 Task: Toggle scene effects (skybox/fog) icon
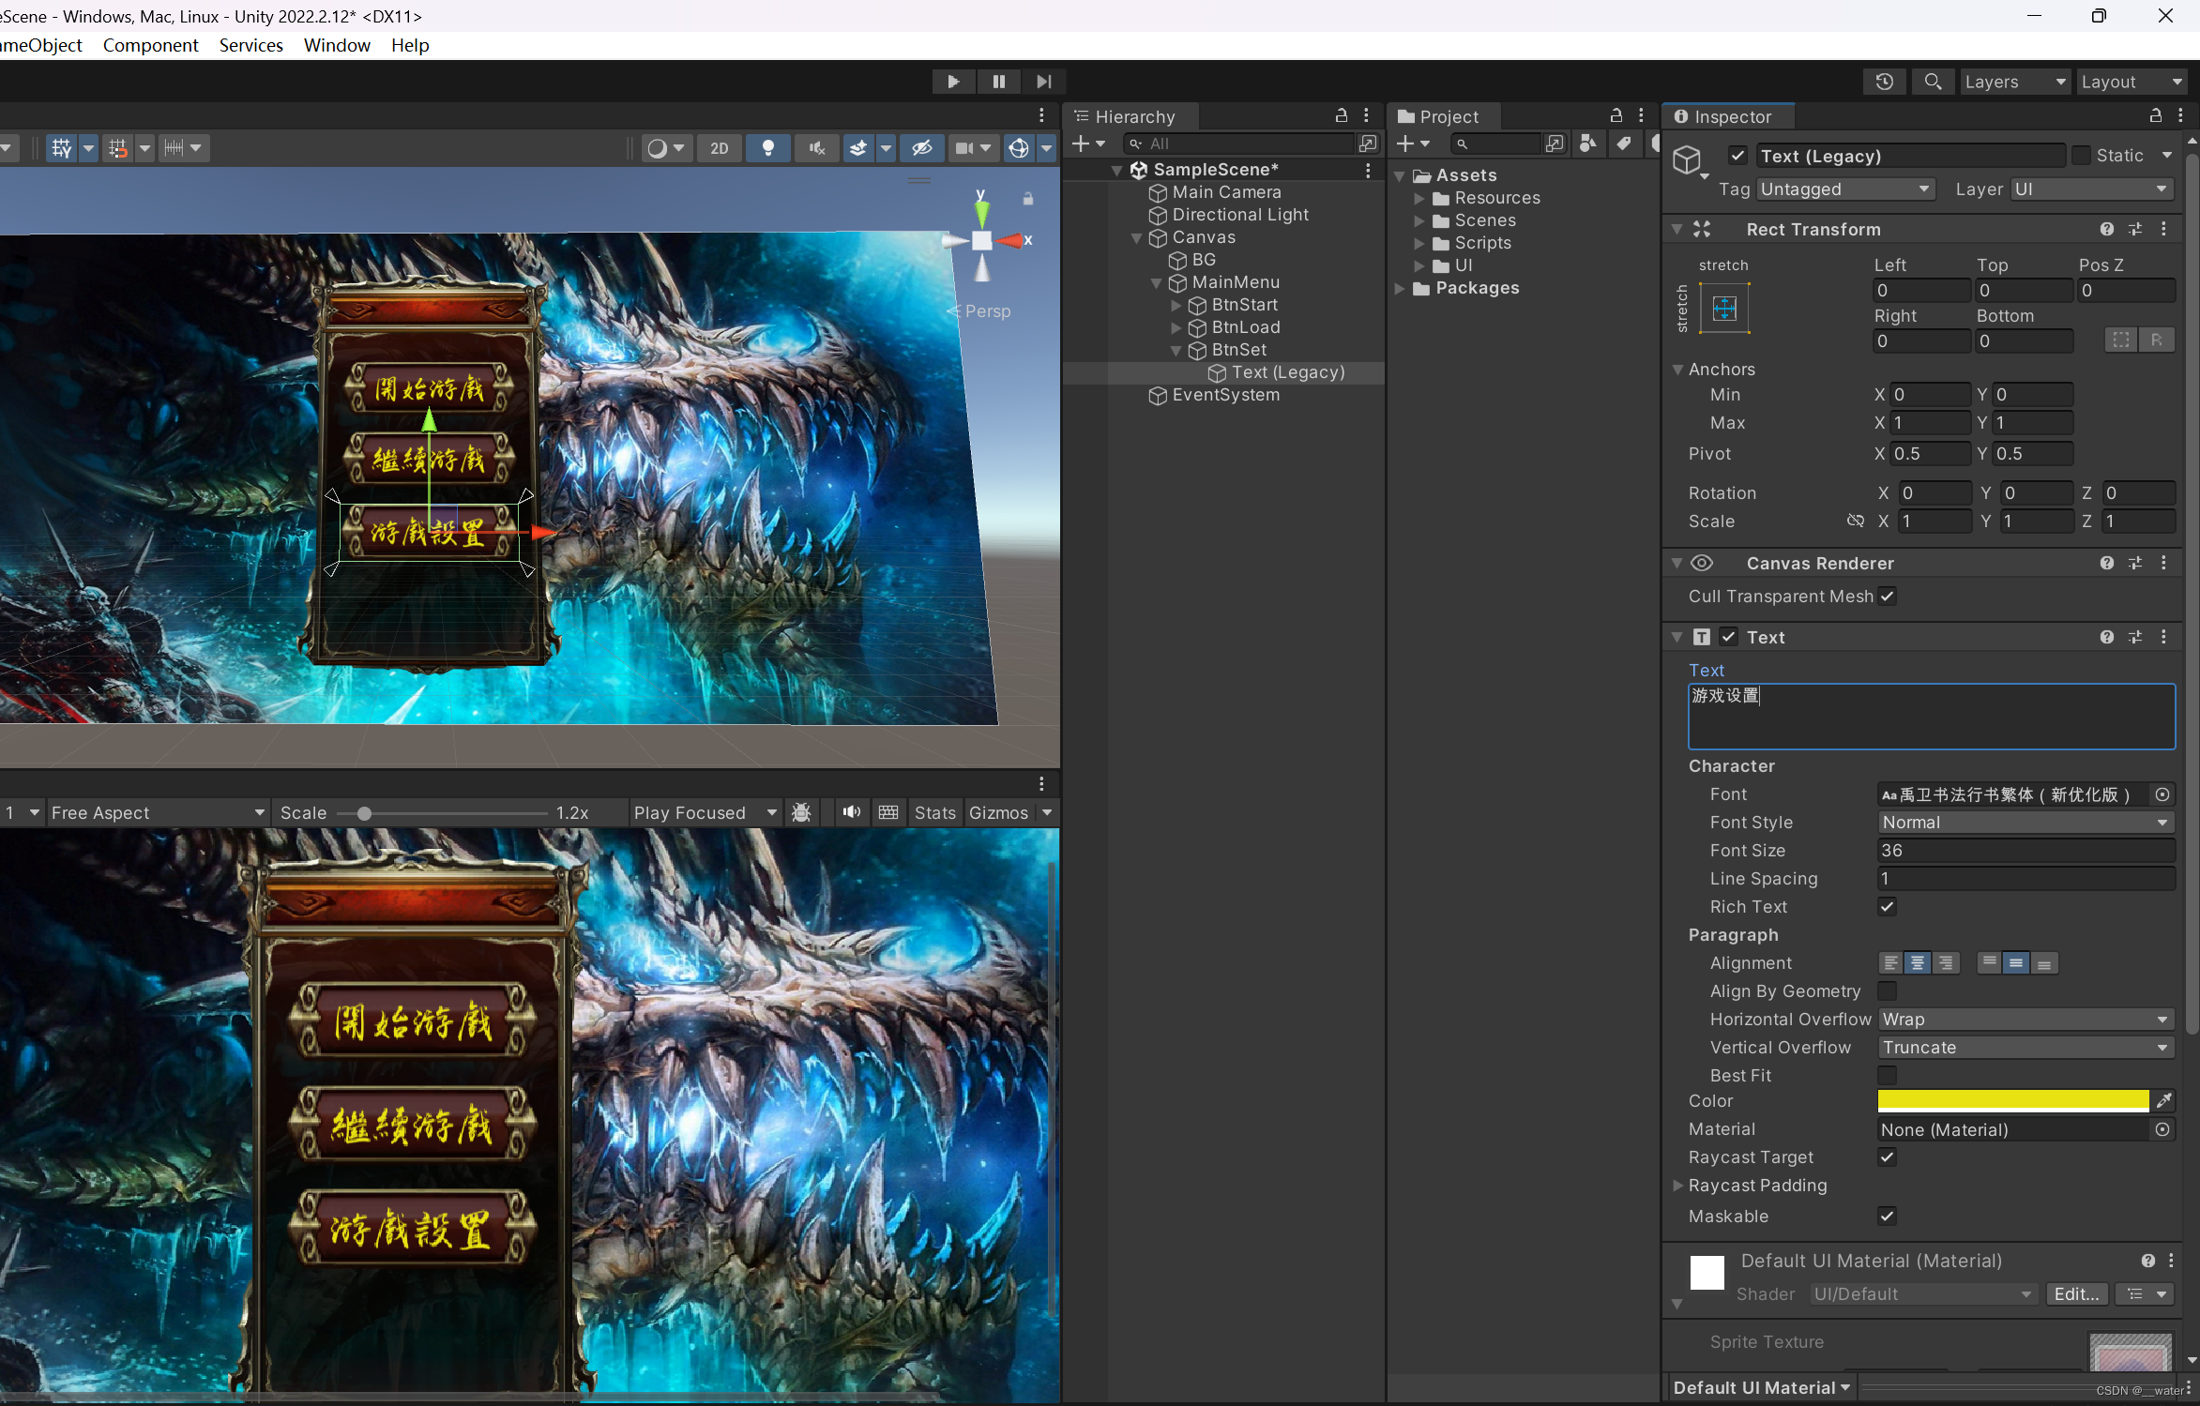(x=857, y=148)
